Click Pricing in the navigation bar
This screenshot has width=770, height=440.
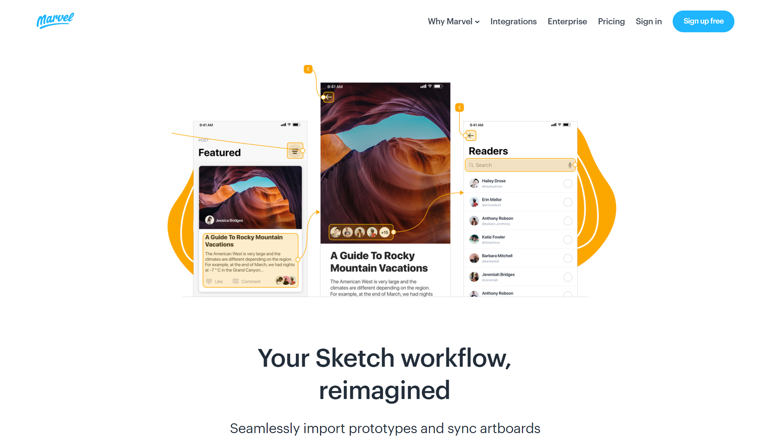tap(611, 21)
